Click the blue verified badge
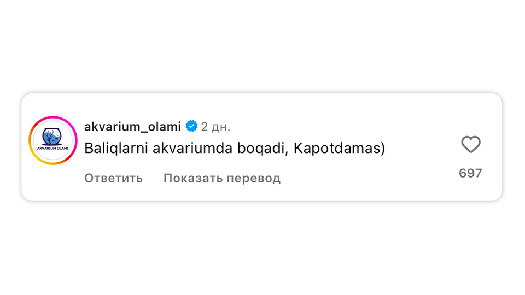The width and height of the screenshot is (525, 295). coord(191,127)
